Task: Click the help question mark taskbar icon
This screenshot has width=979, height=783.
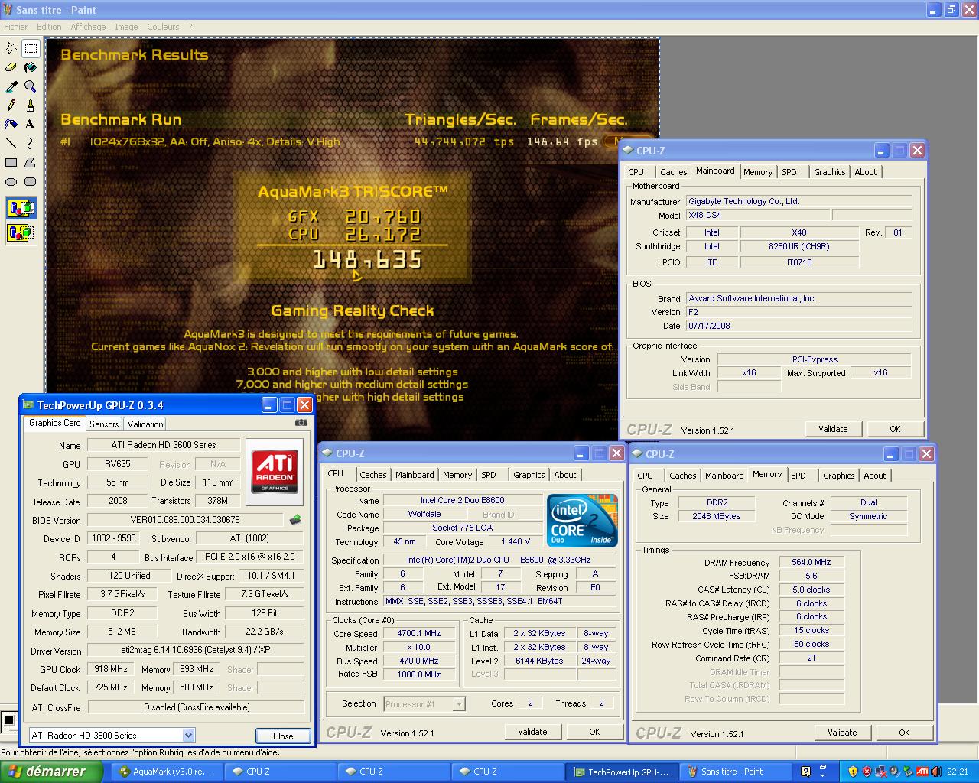Action: tap(805, 772)
